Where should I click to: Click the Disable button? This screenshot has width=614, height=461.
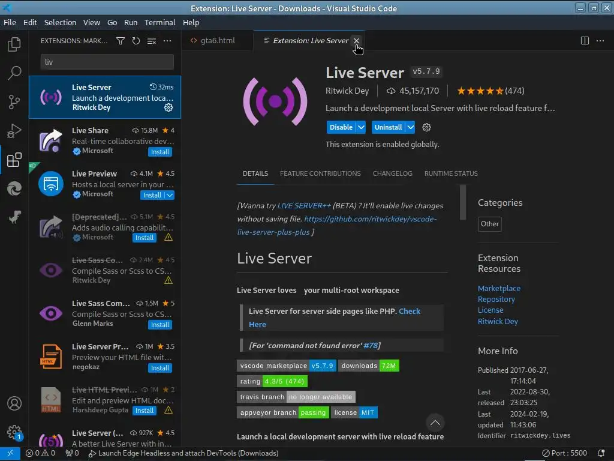pyautogui.click(x=341, y=127)
